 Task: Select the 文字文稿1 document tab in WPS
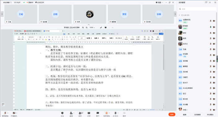[52, 31]
